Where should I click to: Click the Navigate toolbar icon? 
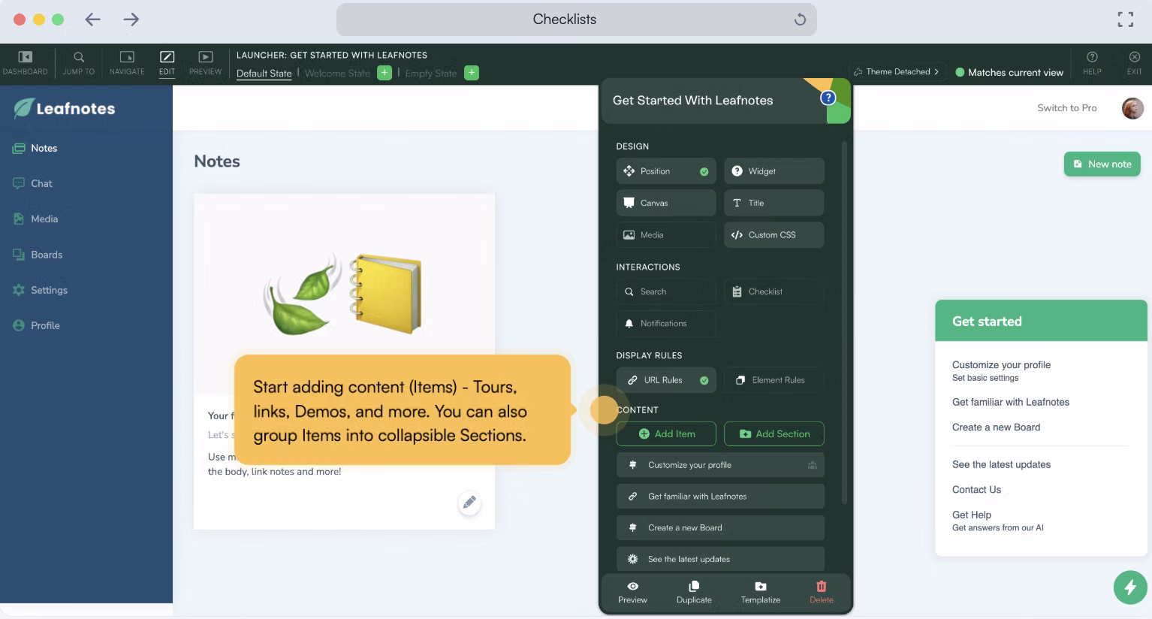coord(127,58)
